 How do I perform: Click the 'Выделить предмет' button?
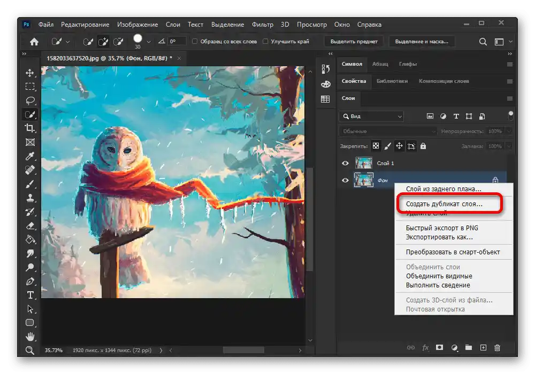click(x=354, y=41)
